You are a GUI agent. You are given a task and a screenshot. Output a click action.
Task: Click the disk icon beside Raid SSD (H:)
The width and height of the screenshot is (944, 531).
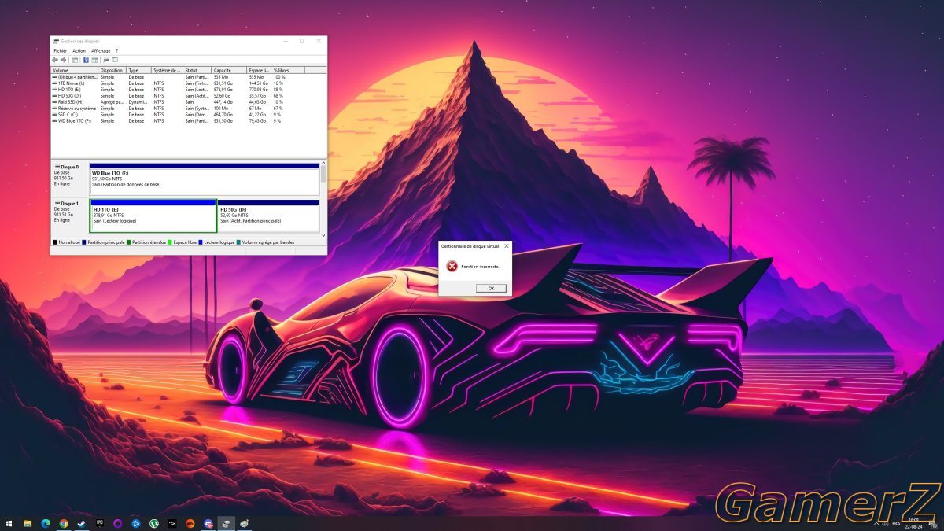click(54, 102)
